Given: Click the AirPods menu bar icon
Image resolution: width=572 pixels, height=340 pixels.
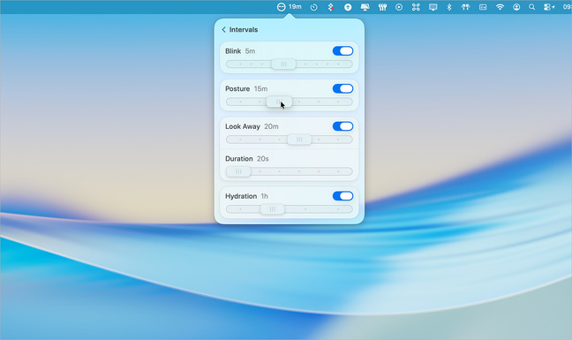Looking at the screenshot, I should coord(465,7).
